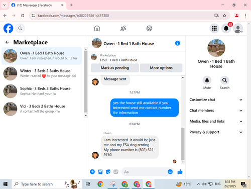Open conversation information icon
This screenshot has width=251, height=189.
coord(177,43)
